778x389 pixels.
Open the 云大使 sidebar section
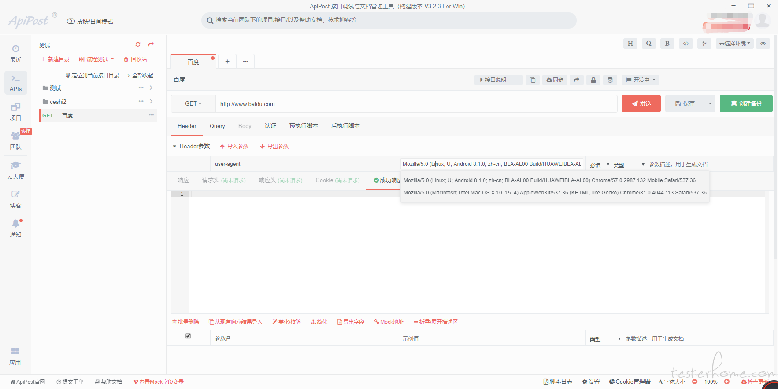(15, 170)
